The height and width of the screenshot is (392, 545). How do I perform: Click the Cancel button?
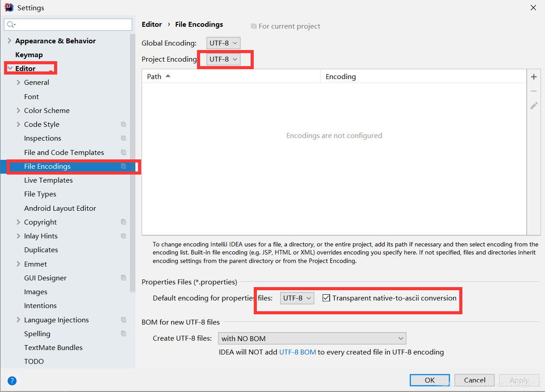tap(474, 380)
